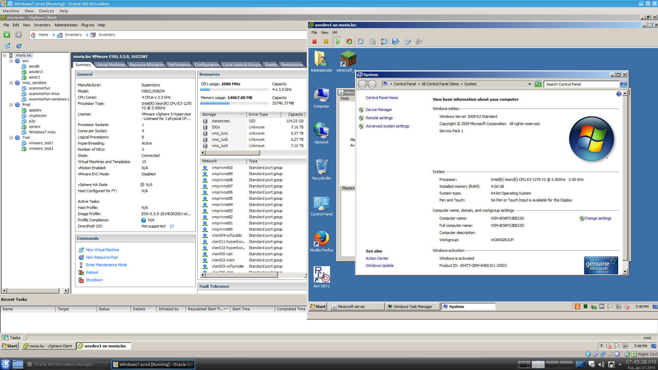
Task: Switch to the Resource Allocation tab
Action: (x=147, y=65)
